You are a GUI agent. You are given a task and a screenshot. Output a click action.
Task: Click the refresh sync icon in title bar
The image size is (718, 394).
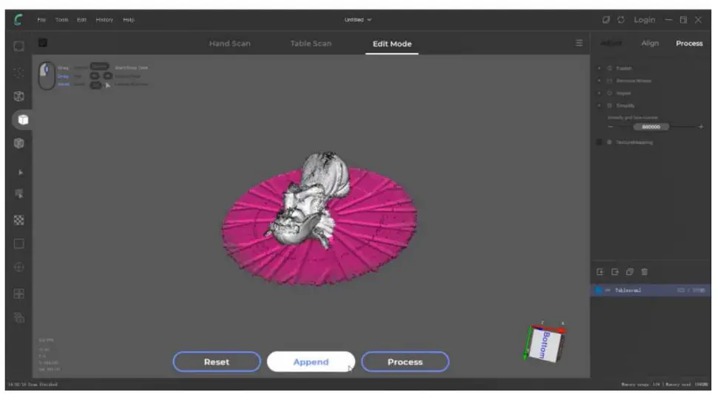(621, 20)
